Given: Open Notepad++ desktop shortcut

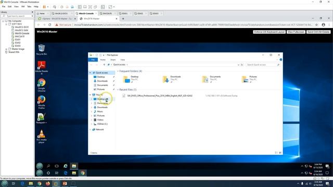Looking at the screenshot, I should 42,118.
